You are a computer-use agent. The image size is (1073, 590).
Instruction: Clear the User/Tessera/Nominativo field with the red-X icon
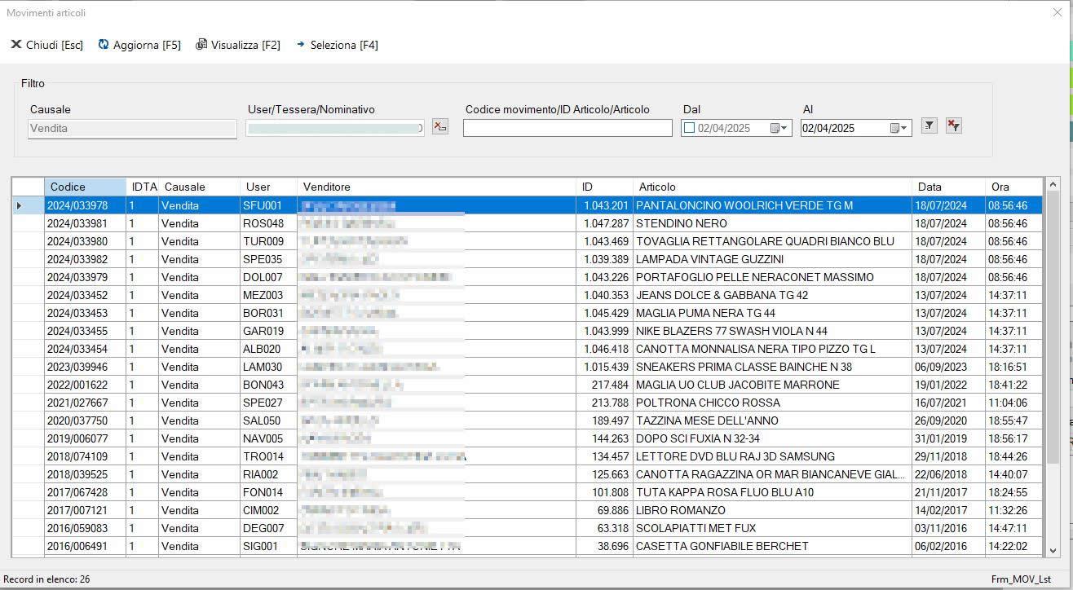click(440, 126)
